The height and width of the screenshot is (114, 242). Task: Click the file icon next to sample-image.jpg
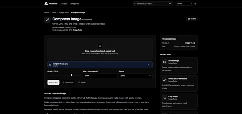coord(50,65)
